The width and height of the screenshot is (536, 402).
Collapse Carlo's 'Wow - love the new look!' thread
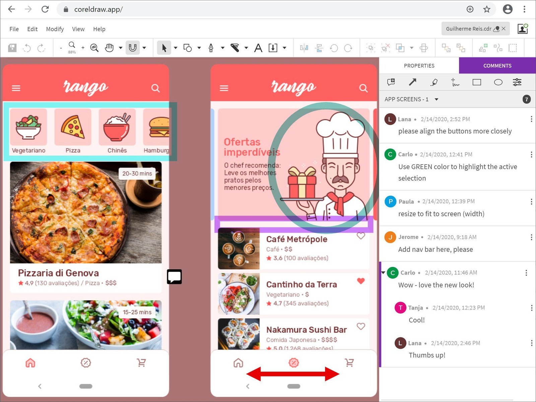click(383, 273)
